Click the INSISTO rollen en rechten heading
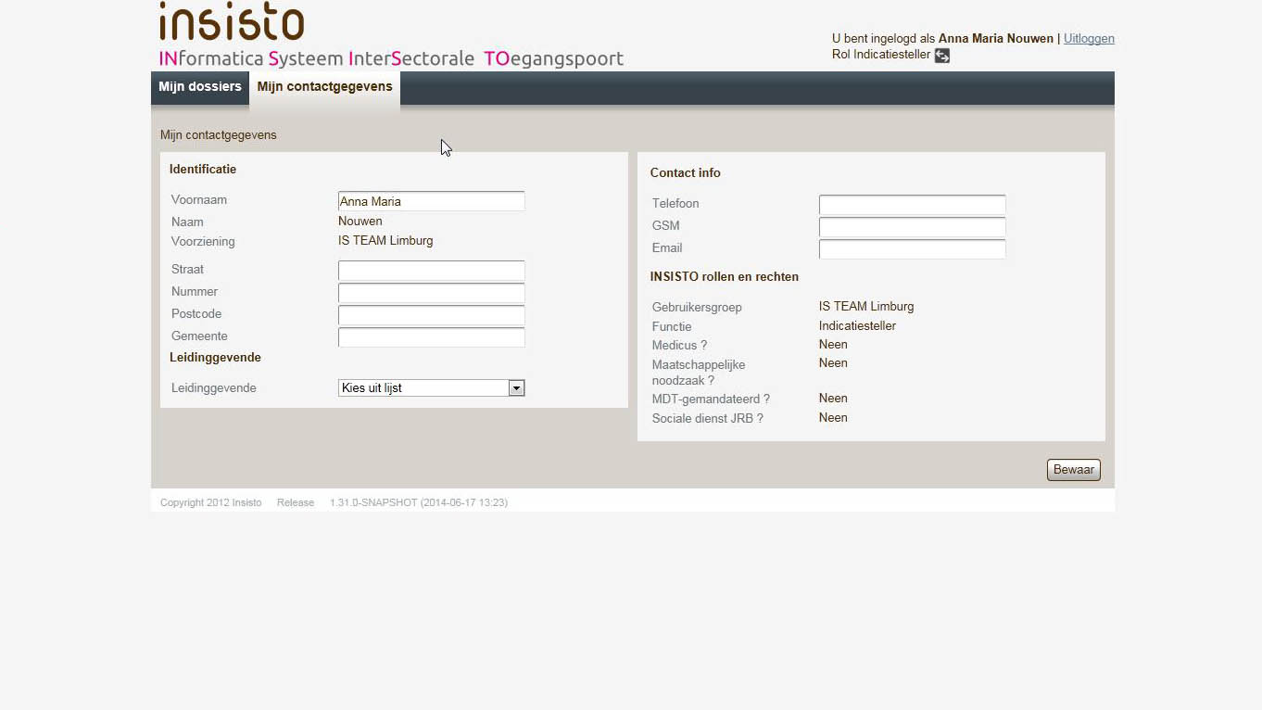This screenshot has height=710, width=1262. 725,277
